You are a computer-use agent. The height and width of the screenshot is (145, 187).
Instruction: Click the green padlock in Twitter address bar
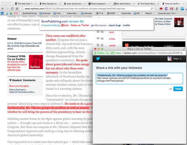pyautogui.click(x=95, y=53)
